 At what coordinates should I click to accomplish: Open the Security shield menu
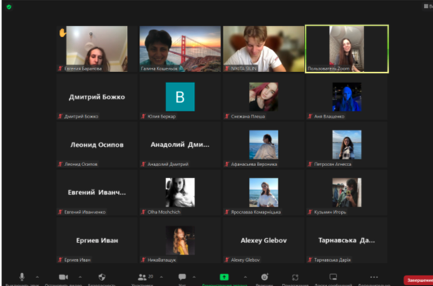pyautogui.click(x=101, y=276)
